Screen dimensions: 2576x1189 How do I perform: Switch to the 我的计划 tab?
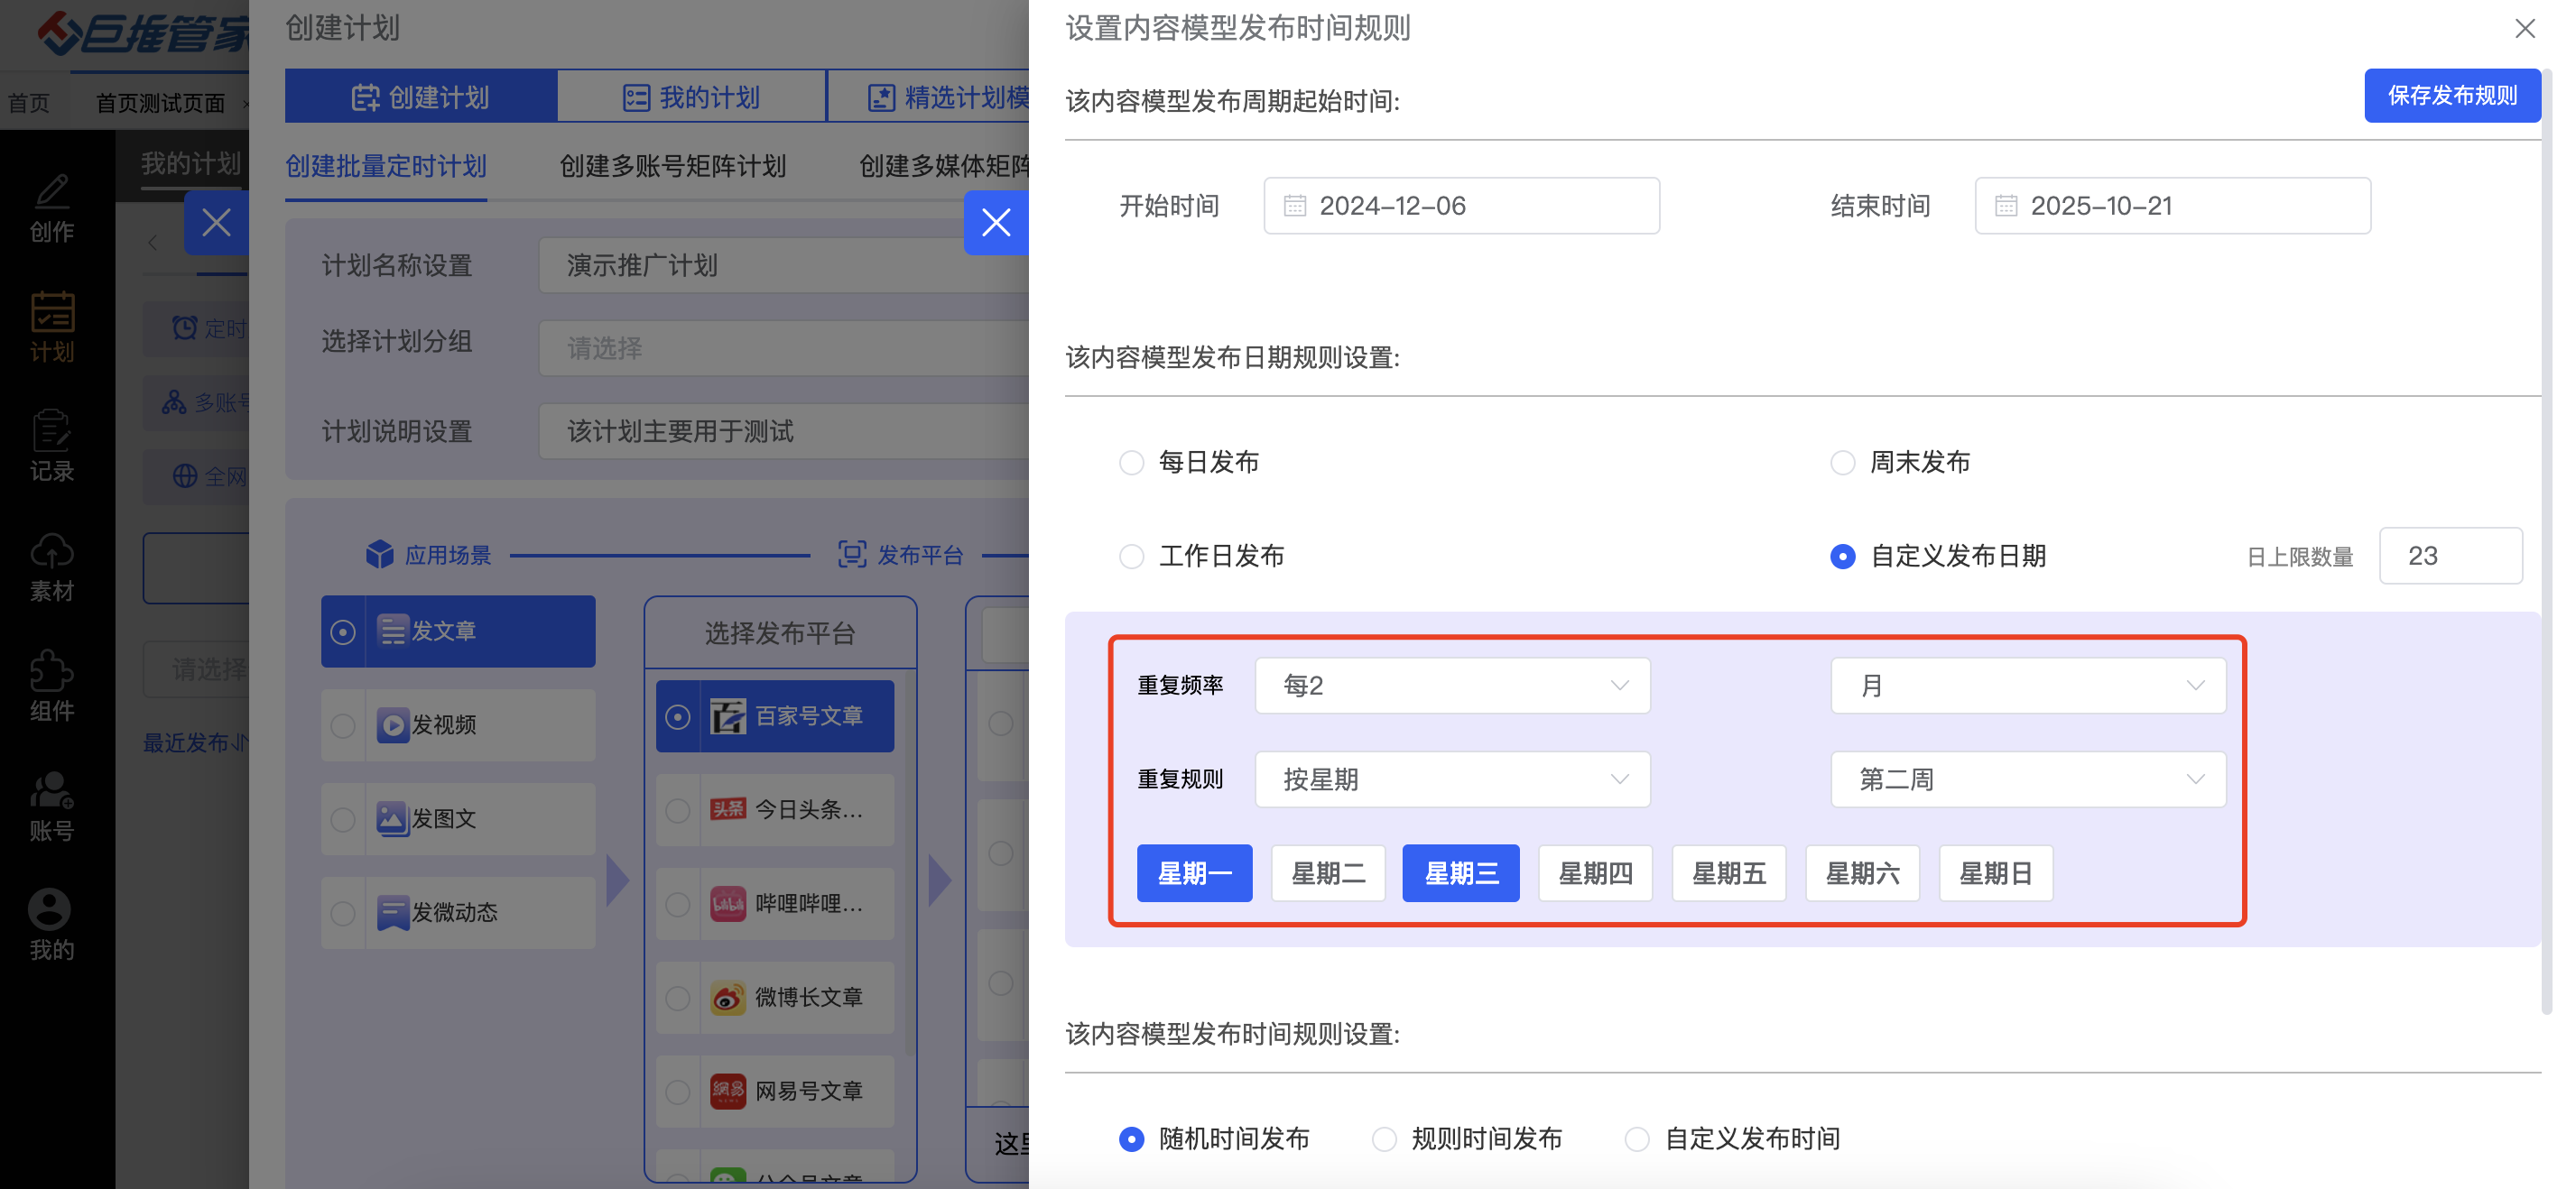coord(691,97)
